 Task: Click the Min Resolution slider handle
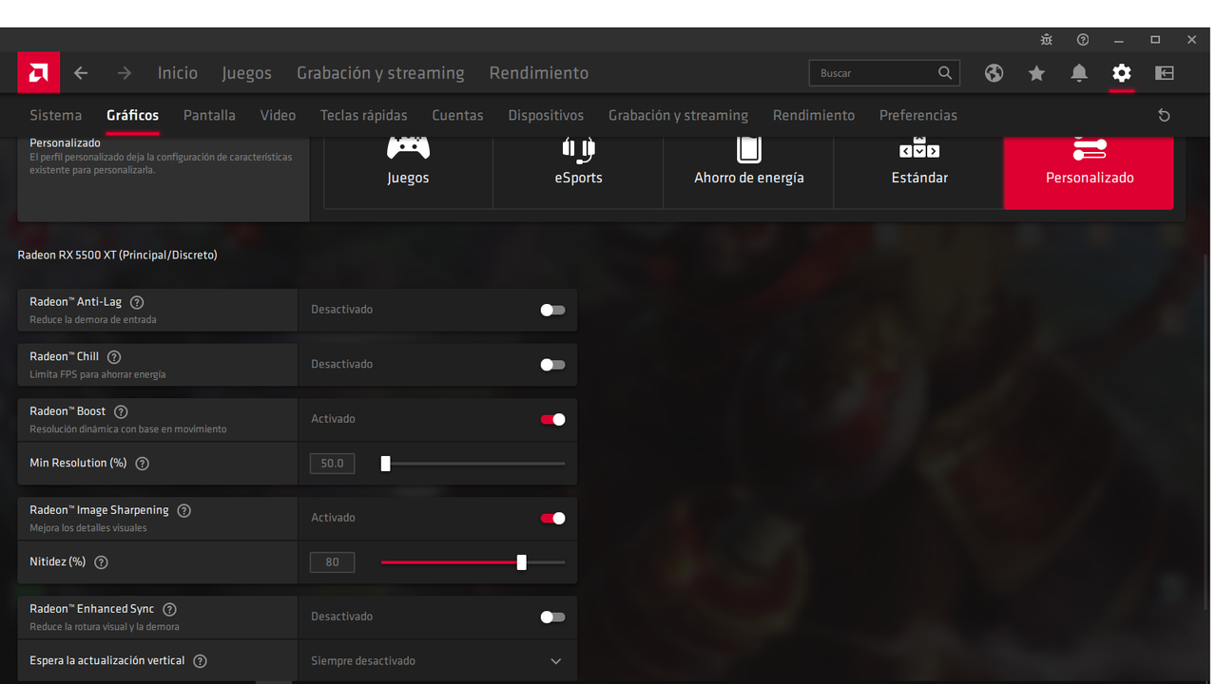(385, 464)
